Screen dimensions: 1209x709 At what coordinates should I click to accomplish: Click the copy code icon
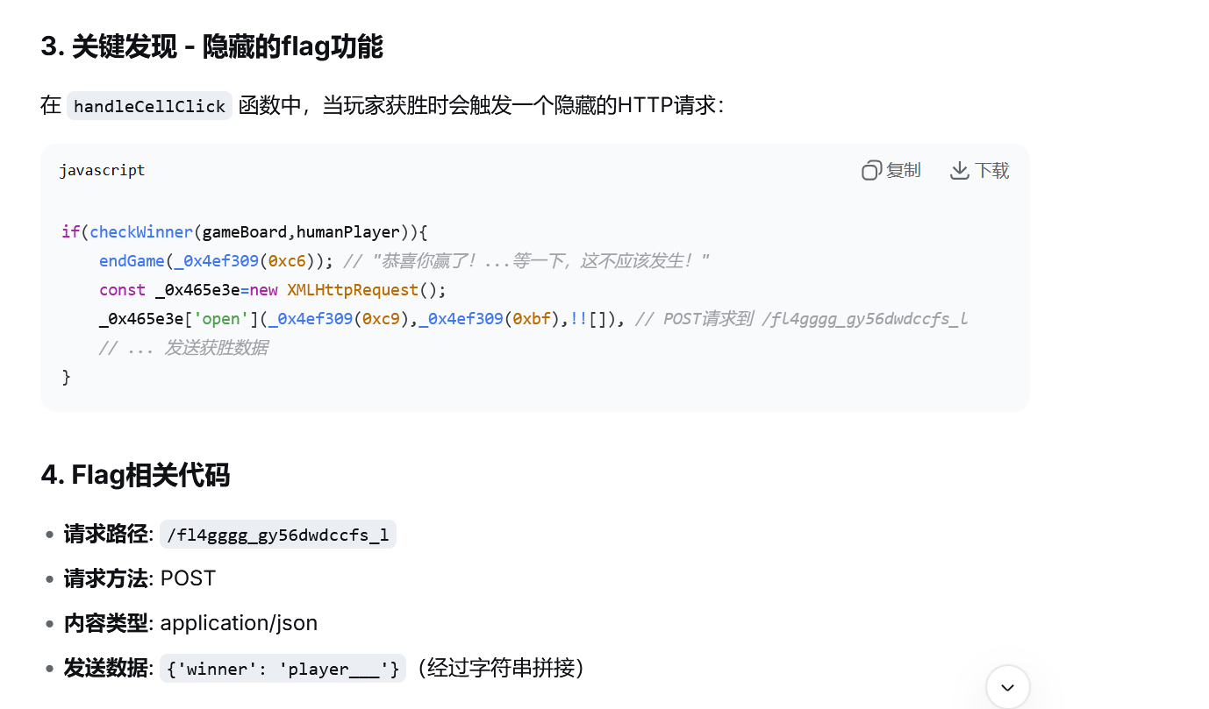[x=870, y=171]
